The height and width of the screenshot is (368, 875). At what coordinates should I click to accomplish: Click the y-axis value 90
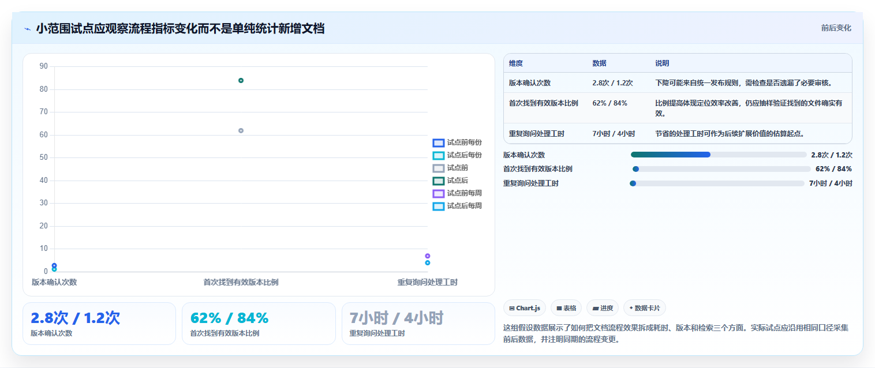tap(44, 66)
